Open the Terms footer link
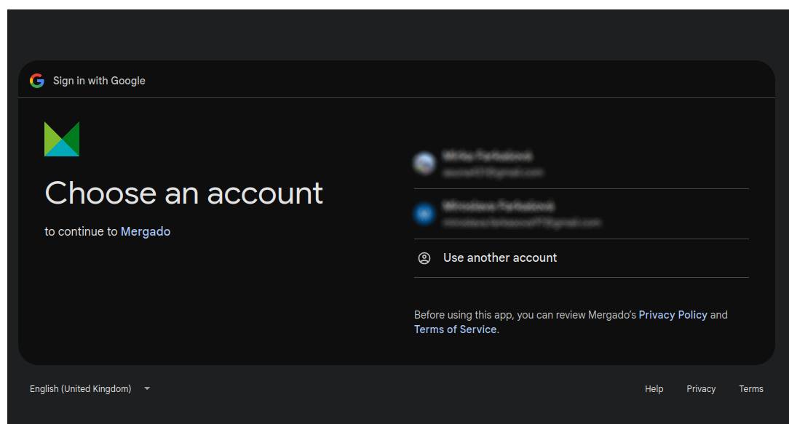This screenshot has height=424, width=789. [x=751, y=389]
